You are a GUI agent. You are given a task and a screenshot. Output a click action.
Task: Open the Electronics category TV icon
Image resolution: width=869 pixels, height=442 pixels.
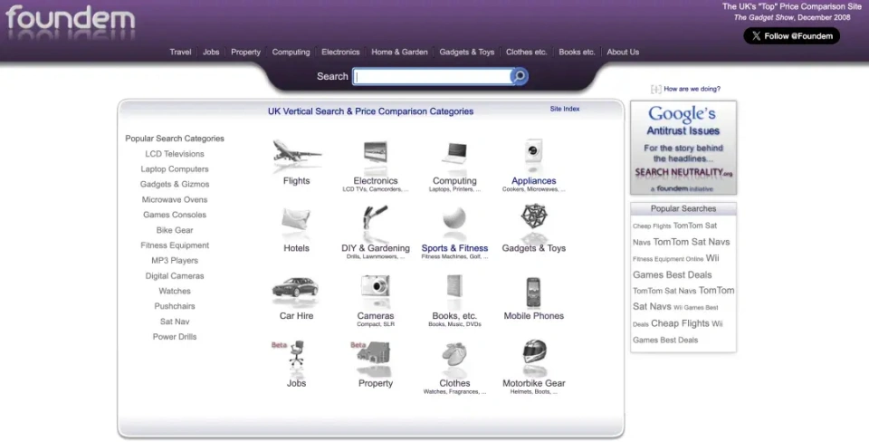375,155
